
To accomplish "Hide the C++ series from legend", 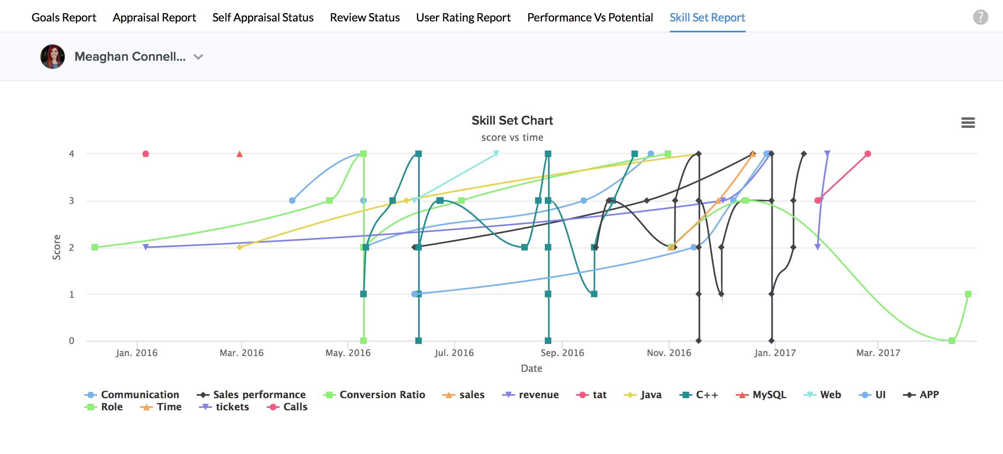I will [x=707, y=395].
